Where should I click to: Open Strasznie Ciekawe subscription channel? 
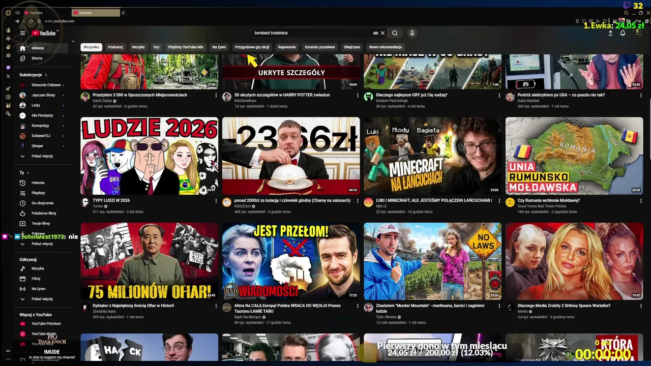[42, 85]
